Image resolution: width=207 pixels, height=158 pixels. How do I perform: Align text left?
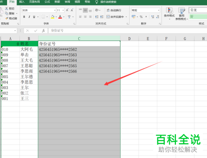80,17
